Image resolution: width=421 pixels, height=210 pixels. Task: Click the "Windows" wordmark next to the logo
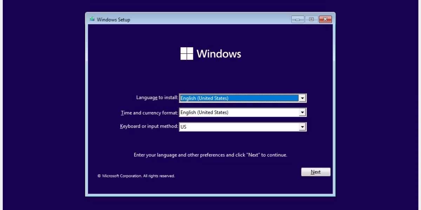point(219,53)
